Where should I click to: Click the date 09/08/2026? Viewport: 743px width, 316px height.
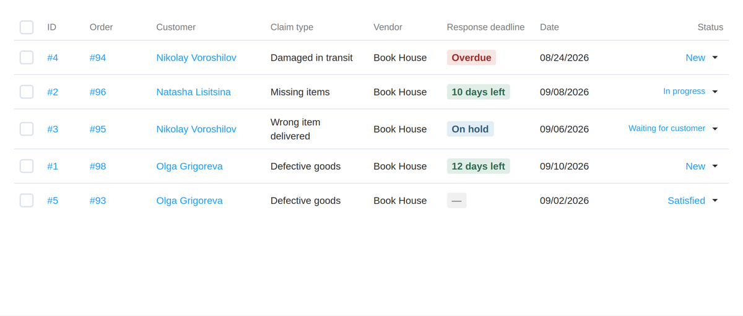pos(564,92)
